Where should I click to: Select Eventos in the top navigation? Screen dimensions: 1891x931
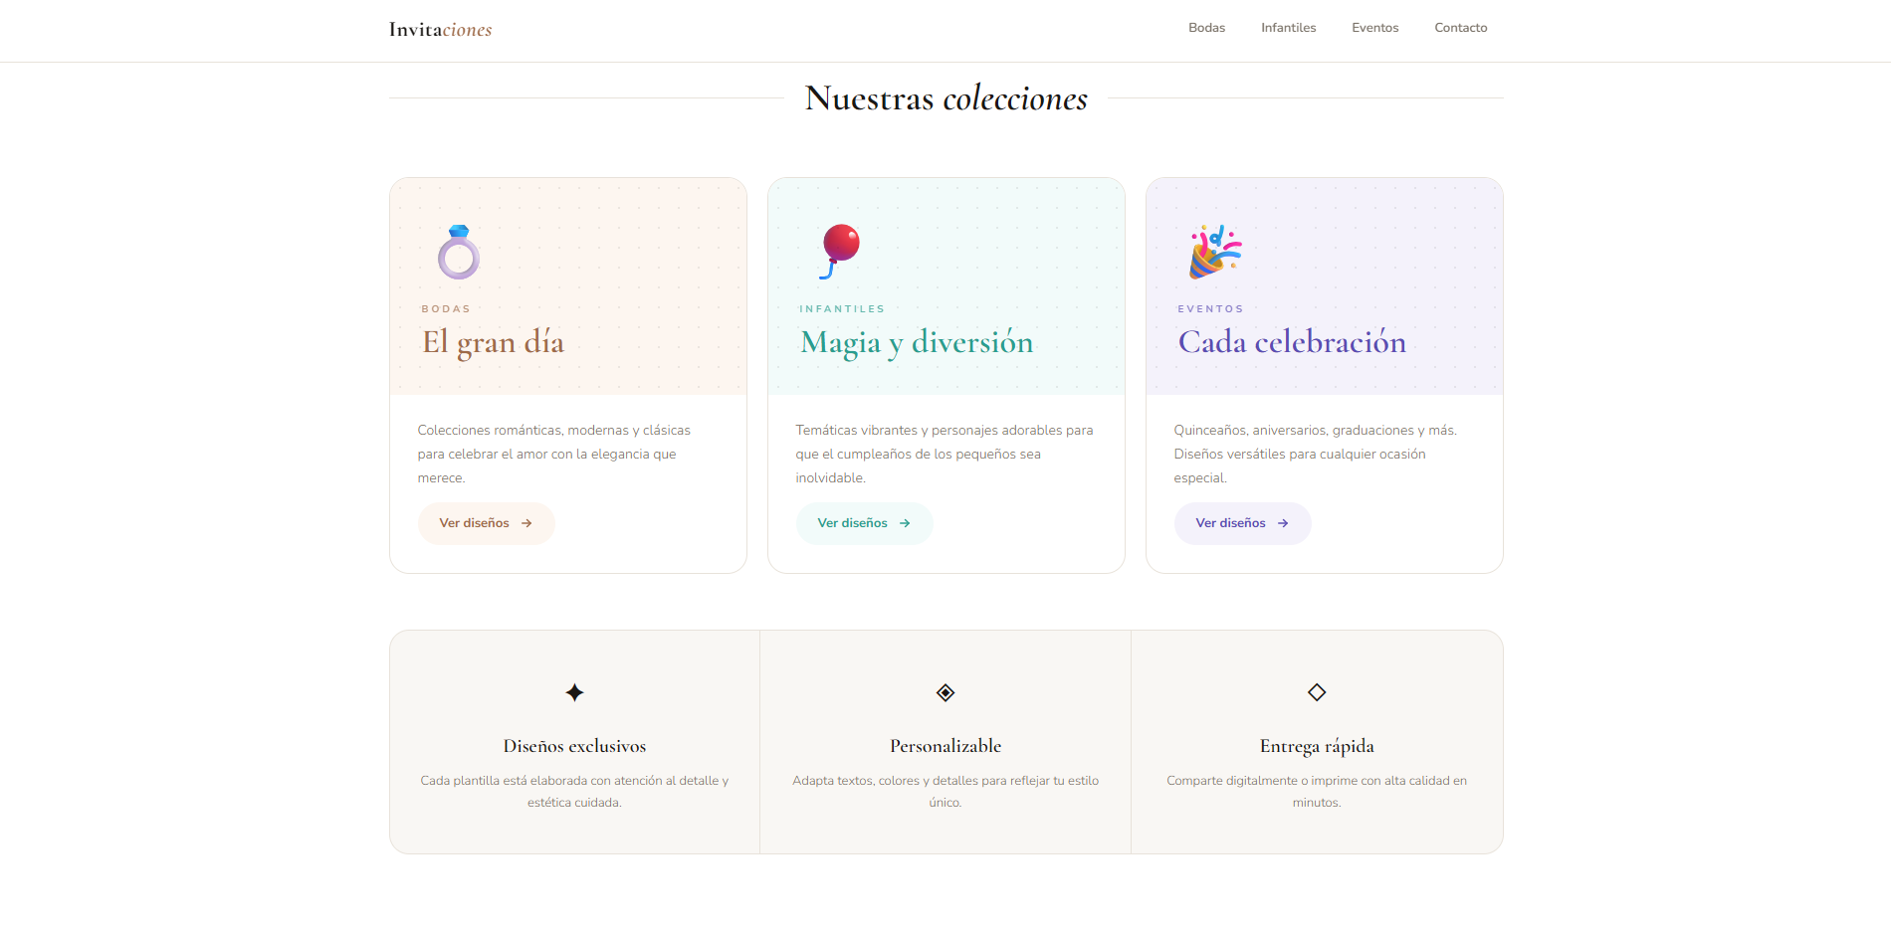[1374, 28]
